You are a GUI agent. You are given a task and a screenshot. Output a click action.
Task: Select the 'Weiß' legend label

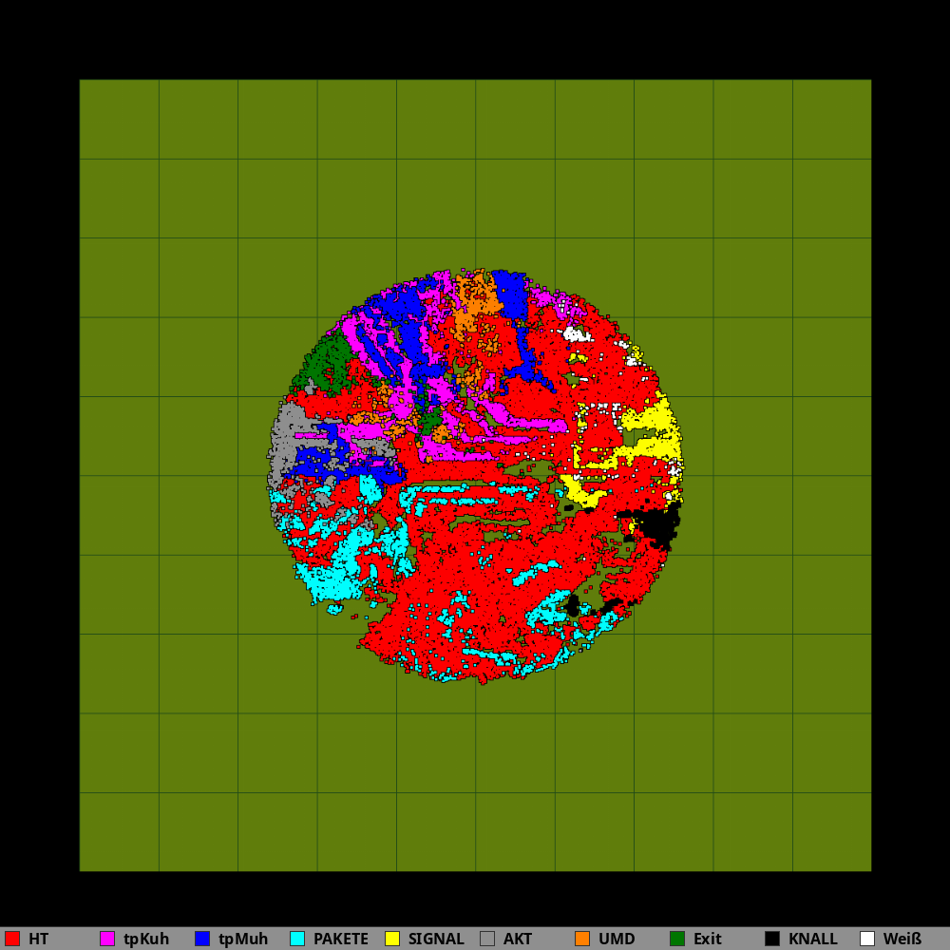902,940
